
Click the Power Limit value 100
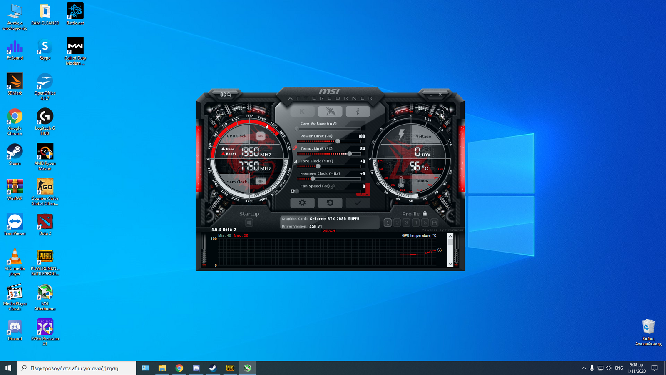362,136
